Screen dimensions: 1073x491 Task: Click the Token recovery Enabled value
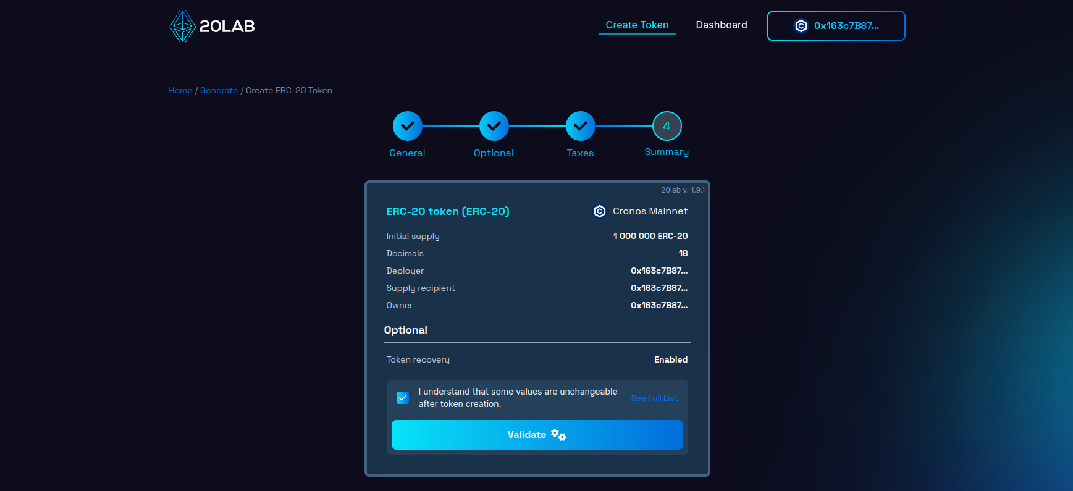coord(671,359)
